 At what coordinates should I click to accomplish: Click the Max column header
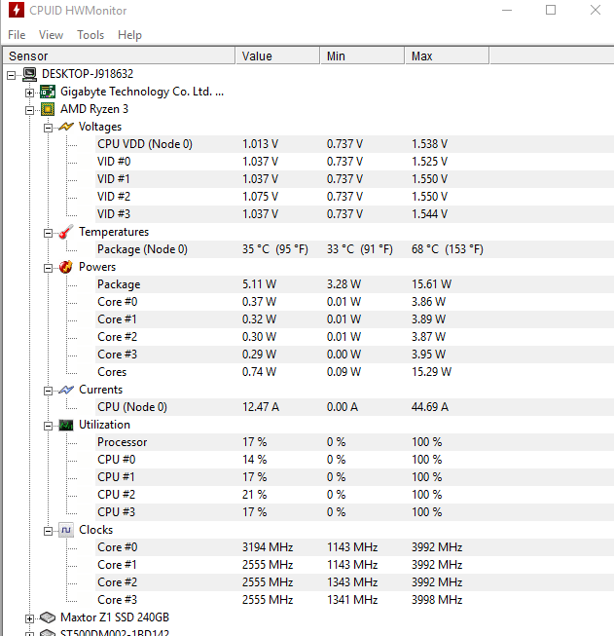[447, 56]
